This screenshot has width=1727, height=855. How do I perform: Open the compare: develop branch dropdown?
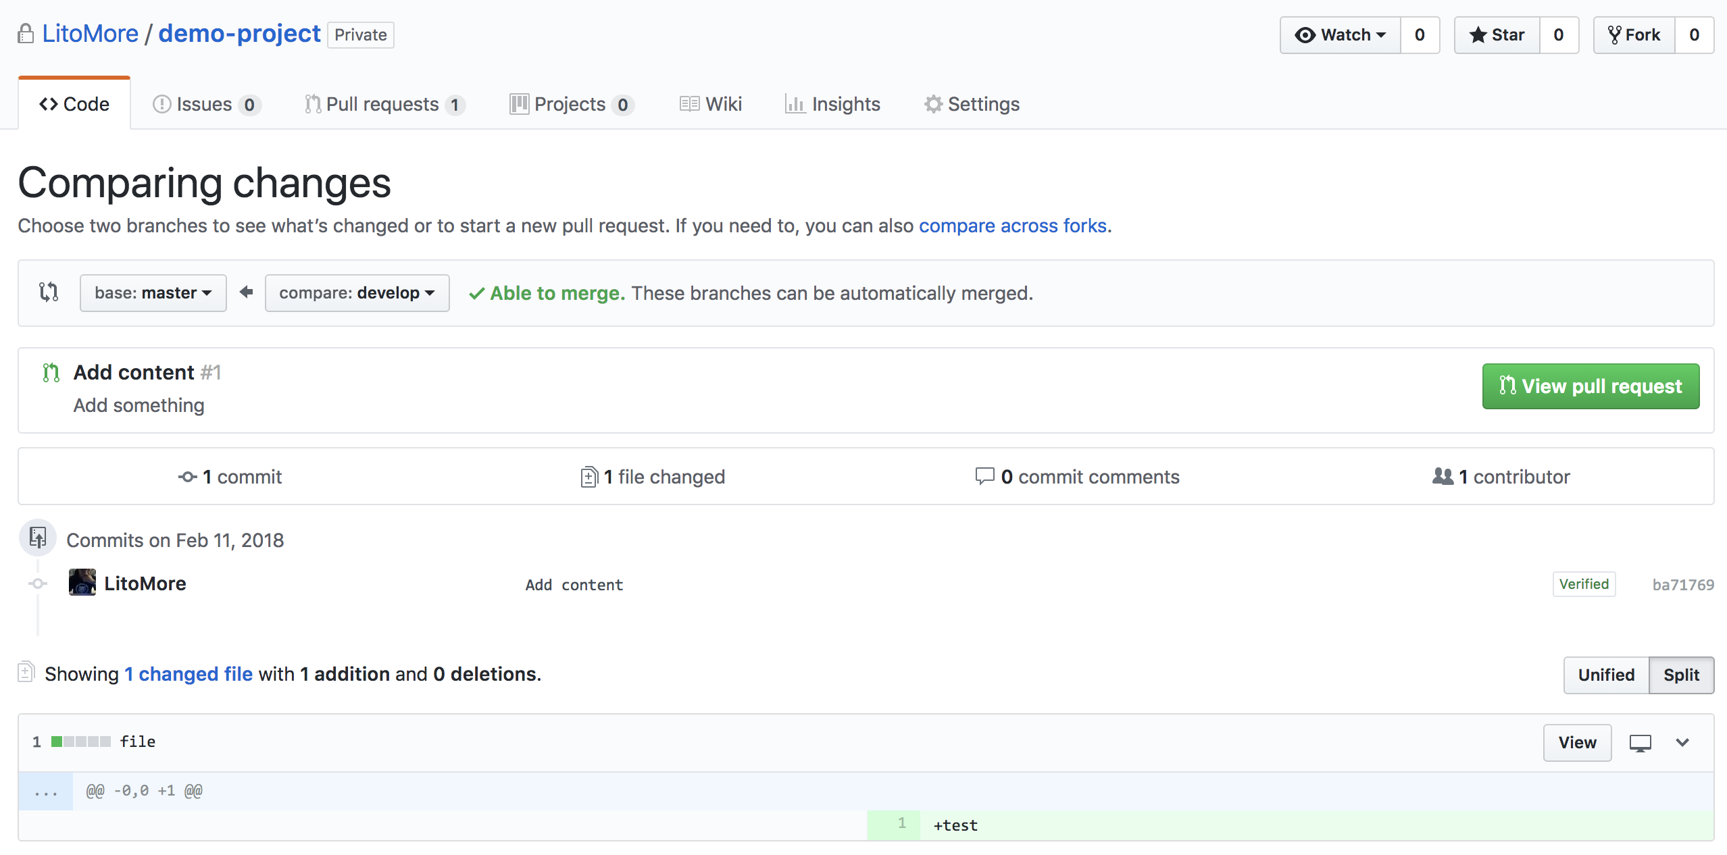tap(357, 293)
